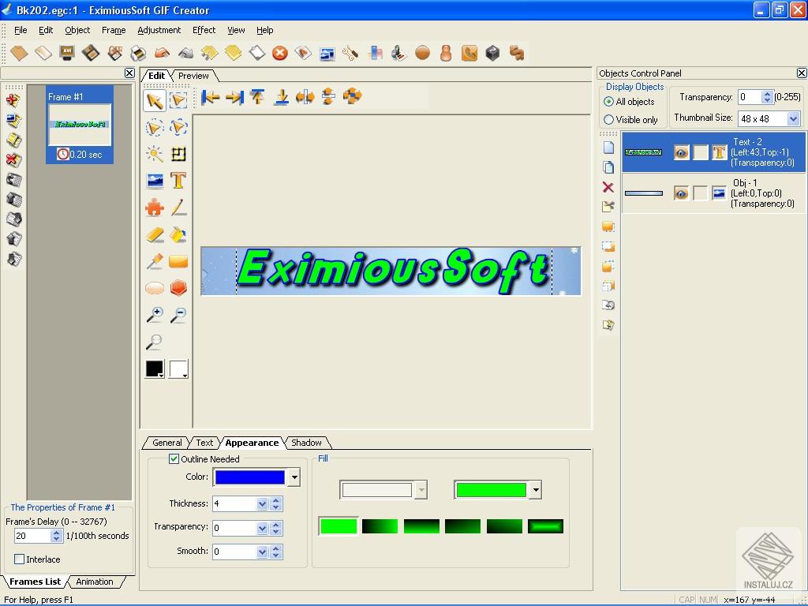Open the Preview tab above the canvas
808x606 pixels.
(193, 75)
